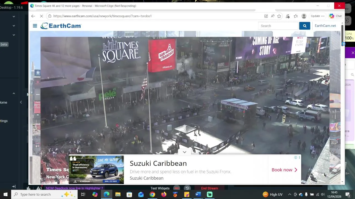Open Microsoft Store from taskbar
The image size is (355, 199).
129,194
